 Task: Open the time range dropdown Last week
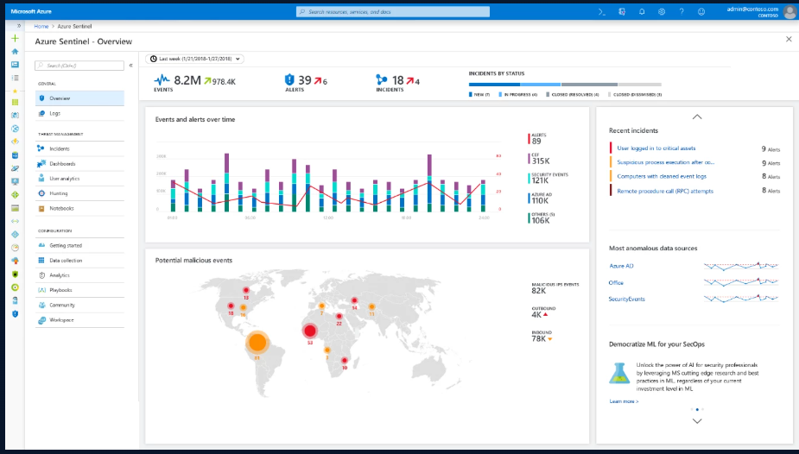(196, 59)
